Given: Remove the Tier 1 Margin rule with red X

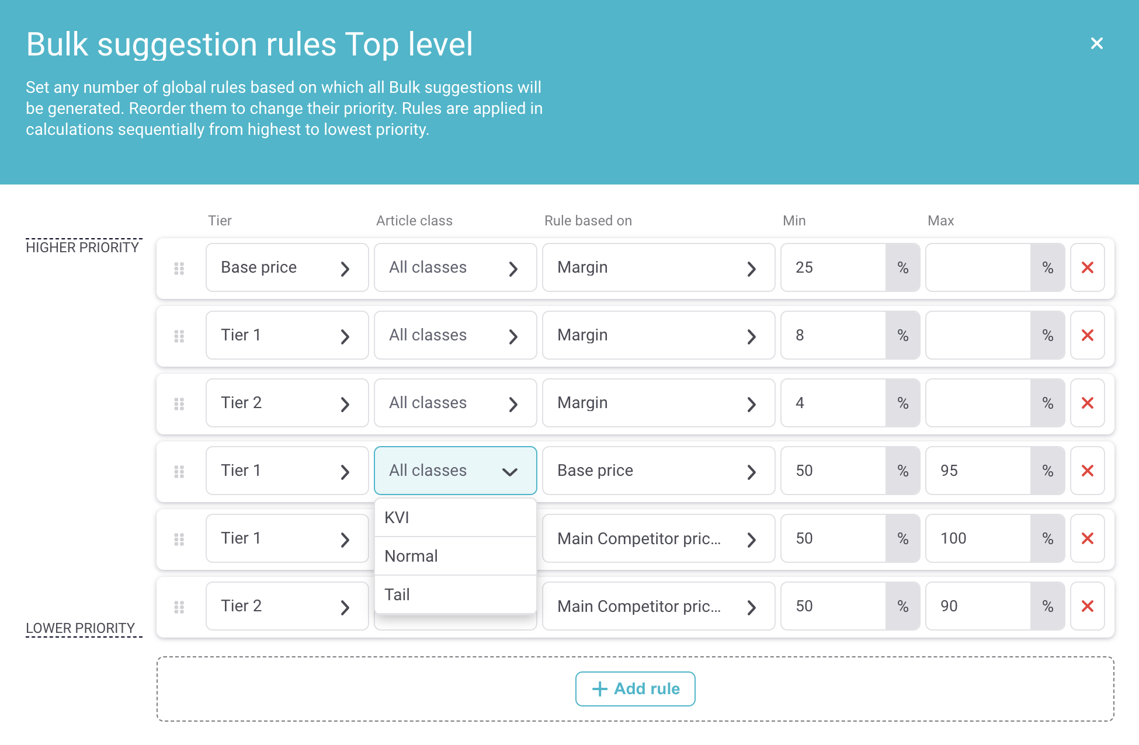Looking at the screenshot, I should 1087,336.
